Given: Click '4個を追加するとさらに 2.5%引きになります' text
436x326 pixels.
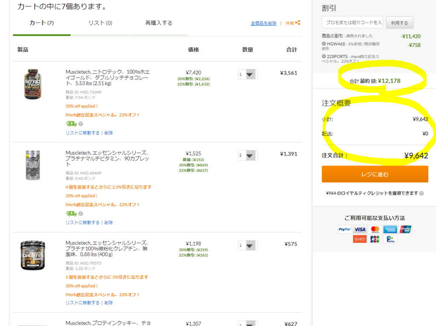Looking at the screenshot, I should 109,187.
